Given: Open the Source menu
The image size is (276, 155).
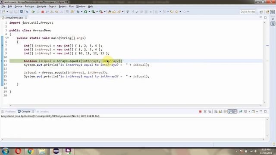Looking at the screenshot, I should (19, 6).
